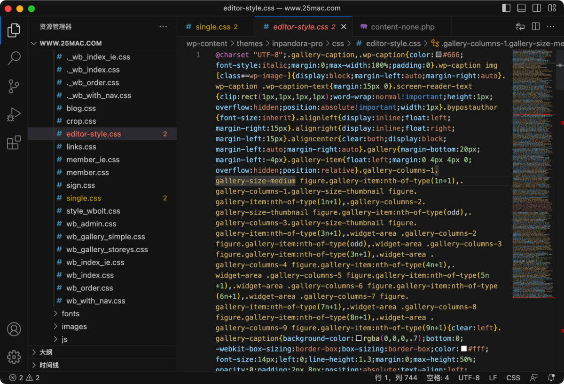Click the editor-style.css breadcrumb segment
The height and width of the screenshot is (384, 564).
[389, 43]
